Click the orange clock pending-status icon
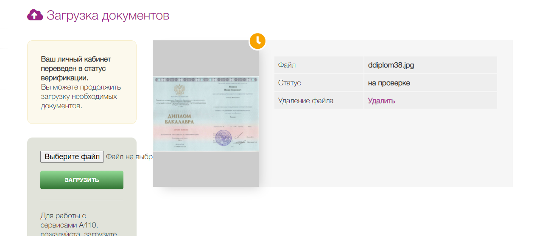Viewport: 548px width, 236px height. click(257, 41)
